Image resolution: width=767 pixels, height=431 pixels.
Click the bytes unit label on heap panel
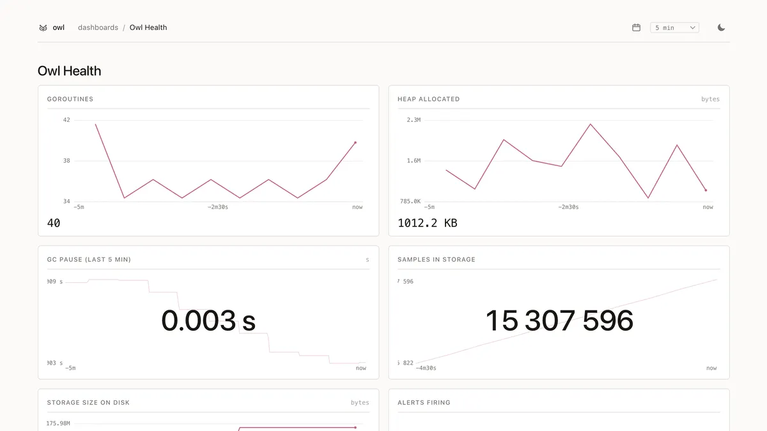tap(710, 99)
